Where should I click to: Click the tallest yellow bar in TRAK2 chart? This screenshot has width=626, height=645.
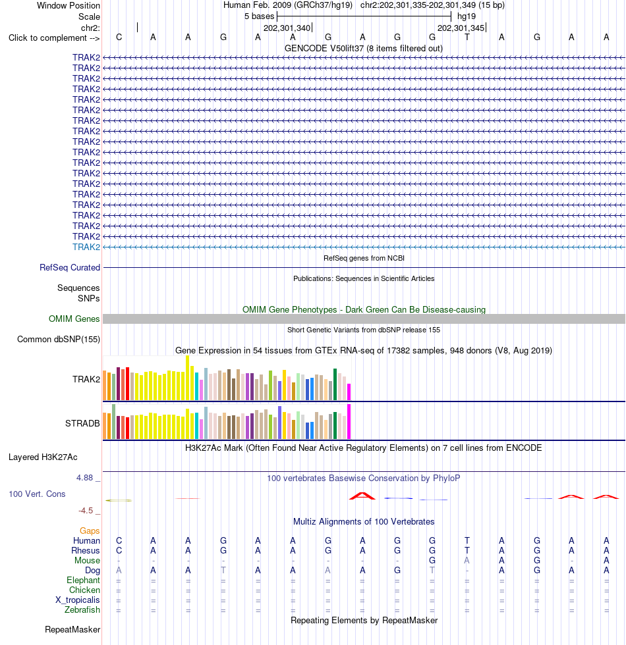point(187,378)
